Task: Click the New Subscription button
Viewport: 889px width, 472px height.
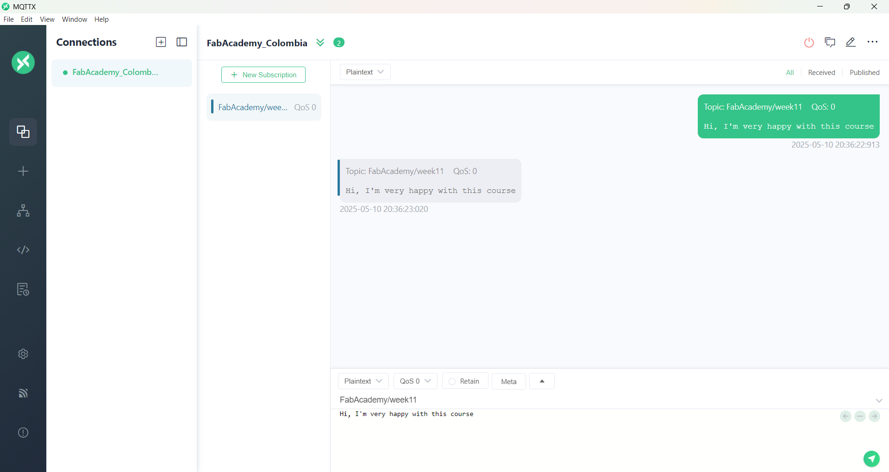Action: pos(263,75)
